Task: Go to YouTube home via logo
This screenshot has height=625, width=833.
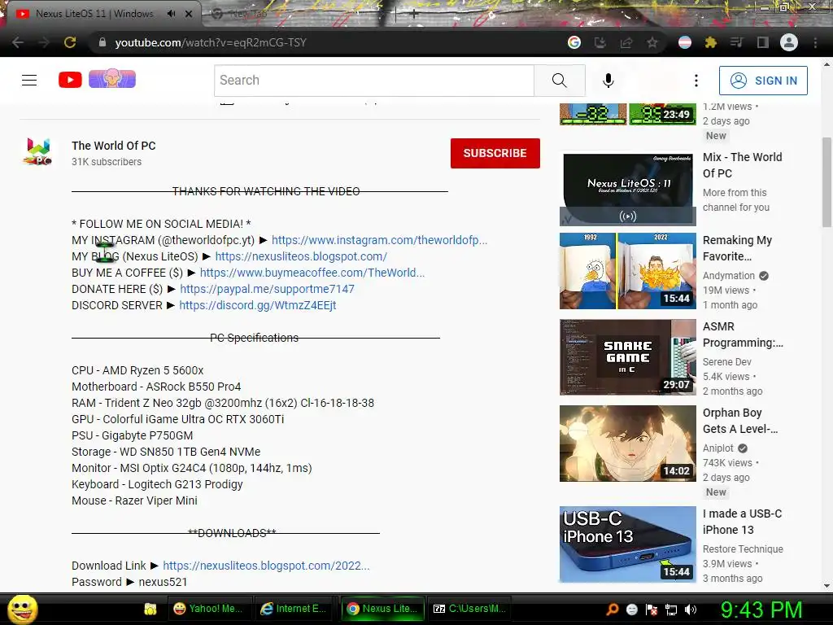Action: pyautogui.click(x=70, y=80)
